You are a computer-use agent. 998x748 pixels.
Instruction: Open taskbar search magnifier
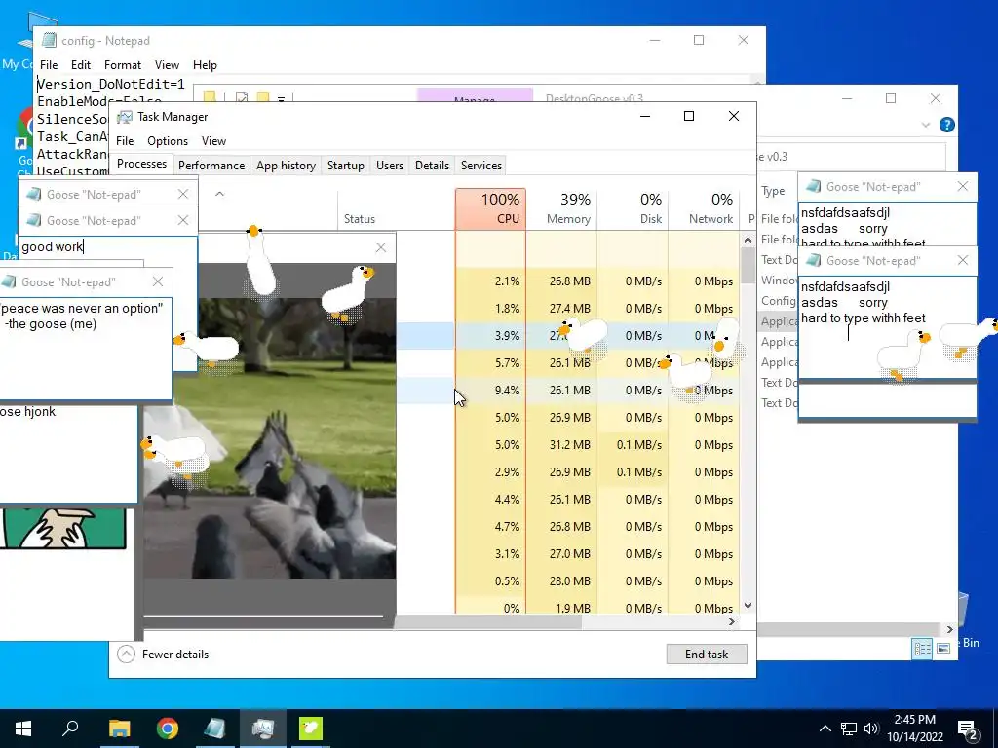(x=70, y=728)
